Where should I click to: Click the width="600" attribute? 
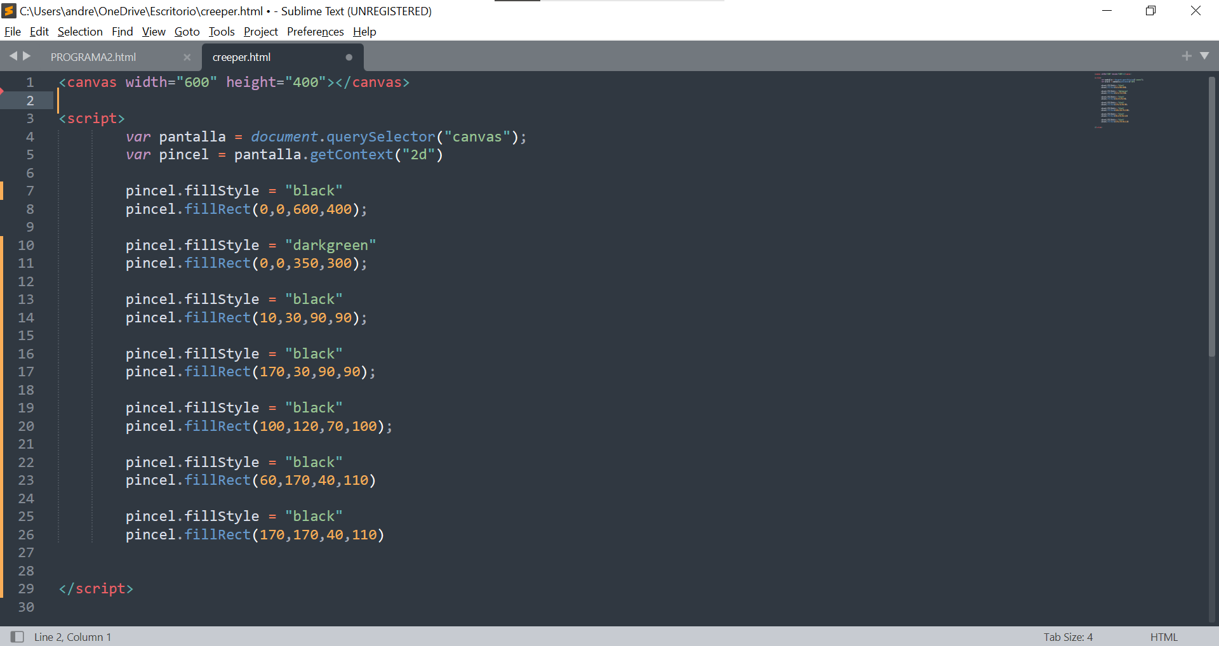point(171,82)
